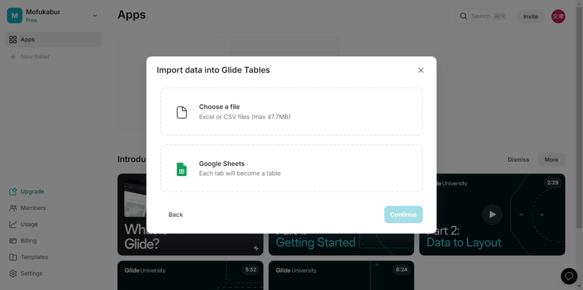Click the Search field in the header

click(482, 16)
